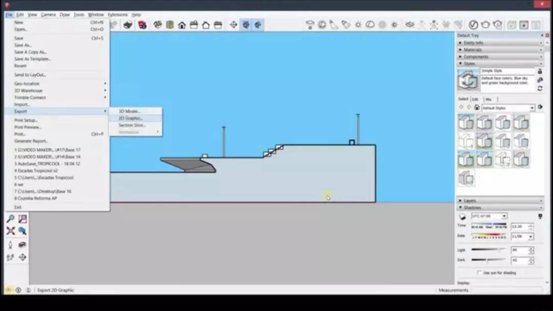Enable Use sun for shading checkbox
553x311 pixels.
479,273
